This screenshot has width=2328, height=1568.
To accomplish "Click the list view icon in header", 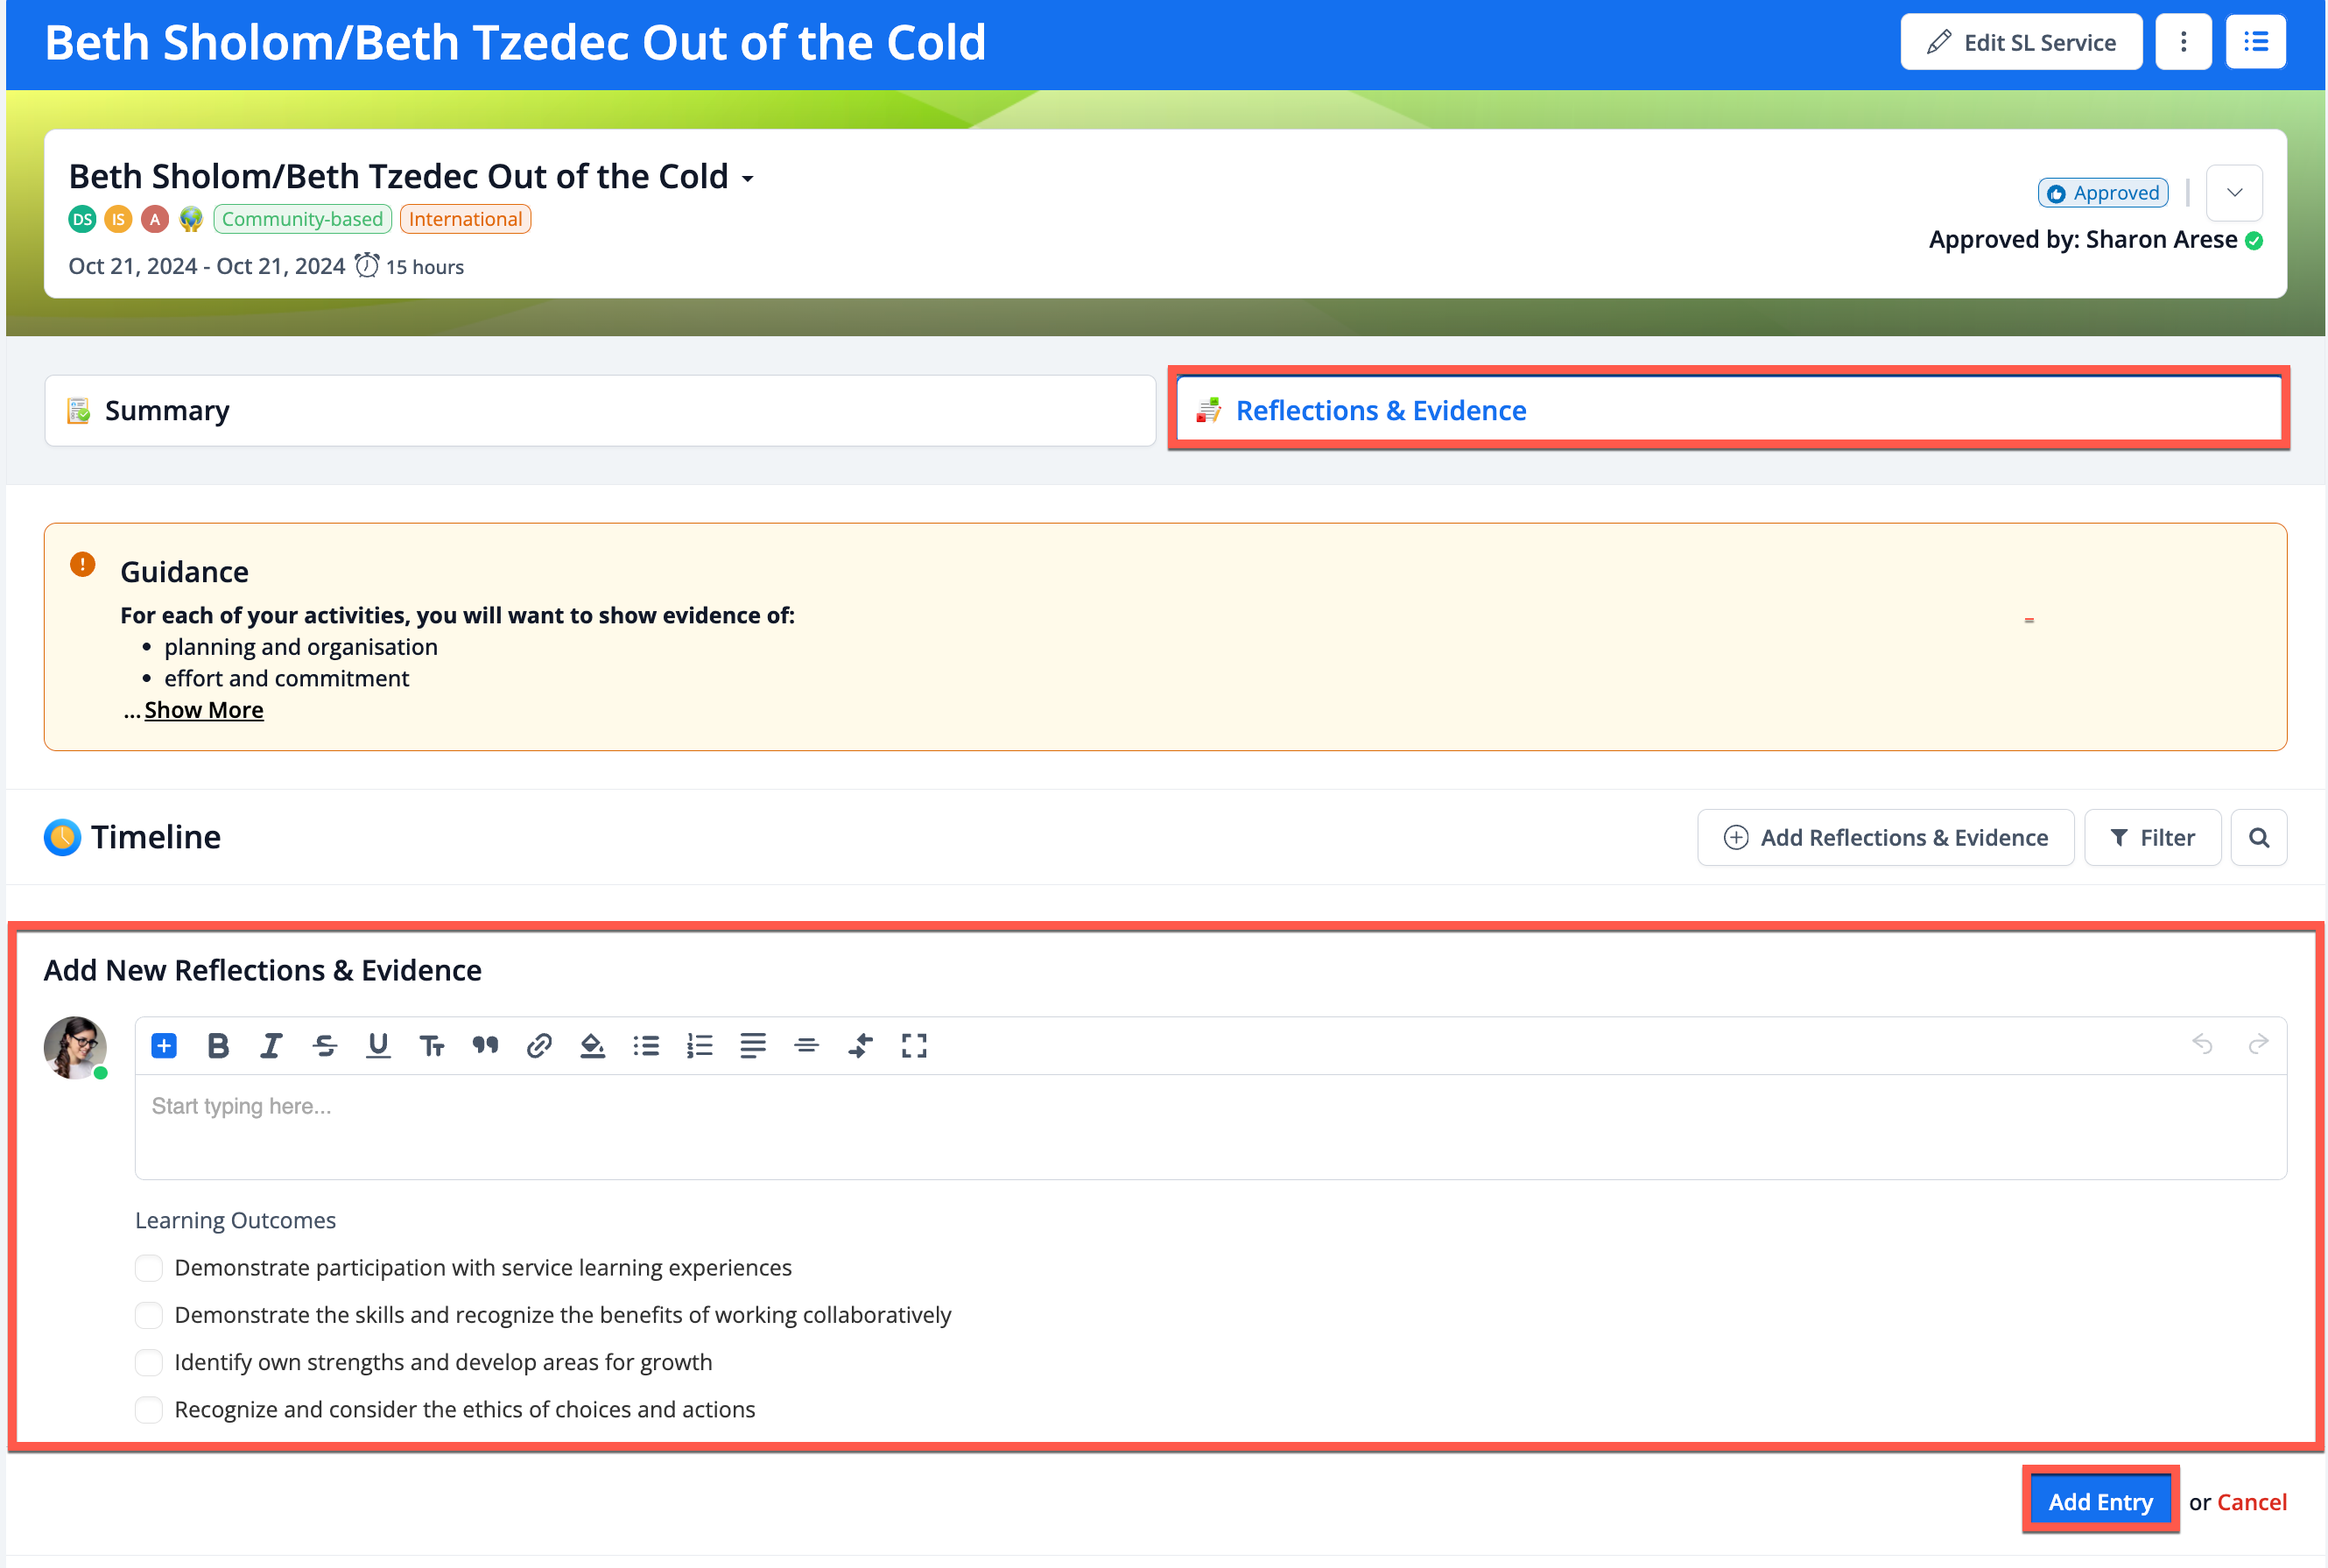I will (2256, 42).
